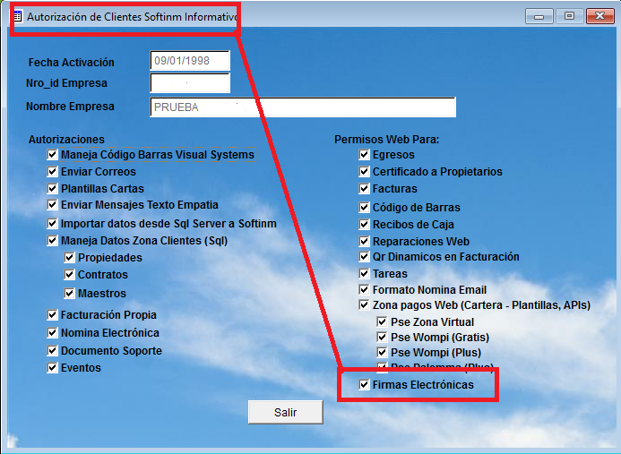Close the Autorización de Clientes window
This screenshot has height=454, width=621.
pos(600,16)
